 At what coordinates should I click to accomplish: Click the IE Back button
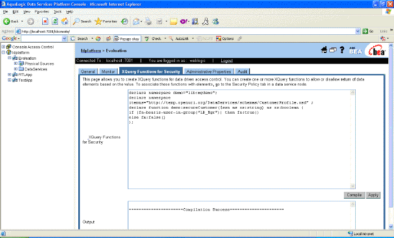click(x=11, y=21)
